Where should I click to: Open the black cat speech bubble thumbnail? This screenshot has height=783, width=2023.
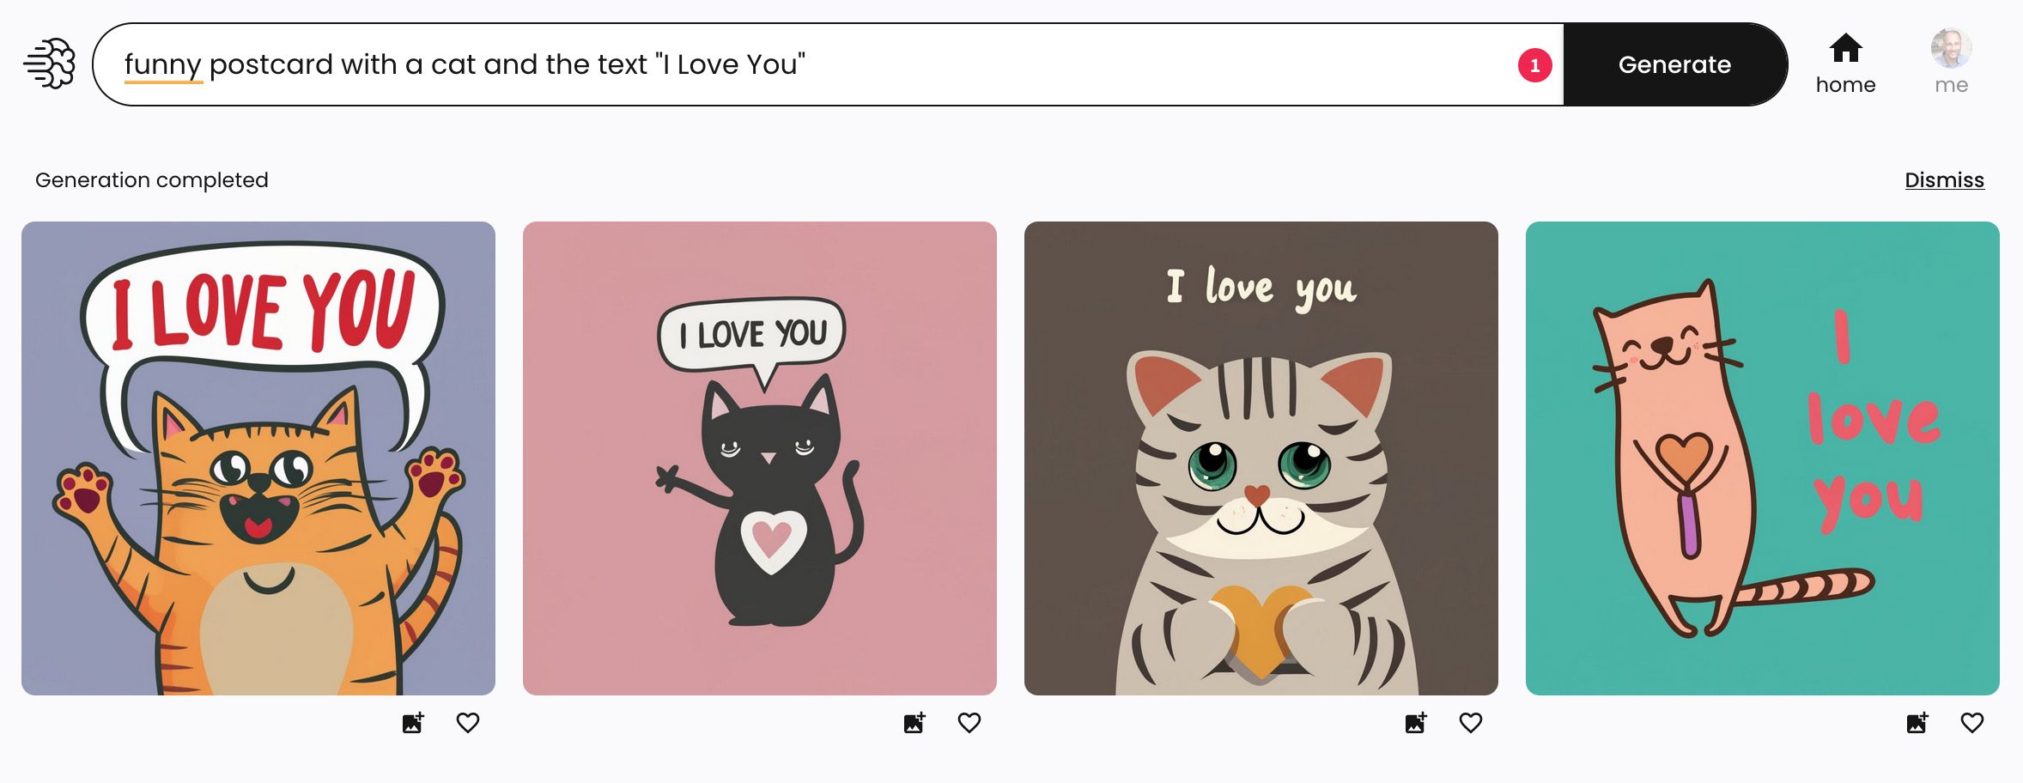pos(760,458)
